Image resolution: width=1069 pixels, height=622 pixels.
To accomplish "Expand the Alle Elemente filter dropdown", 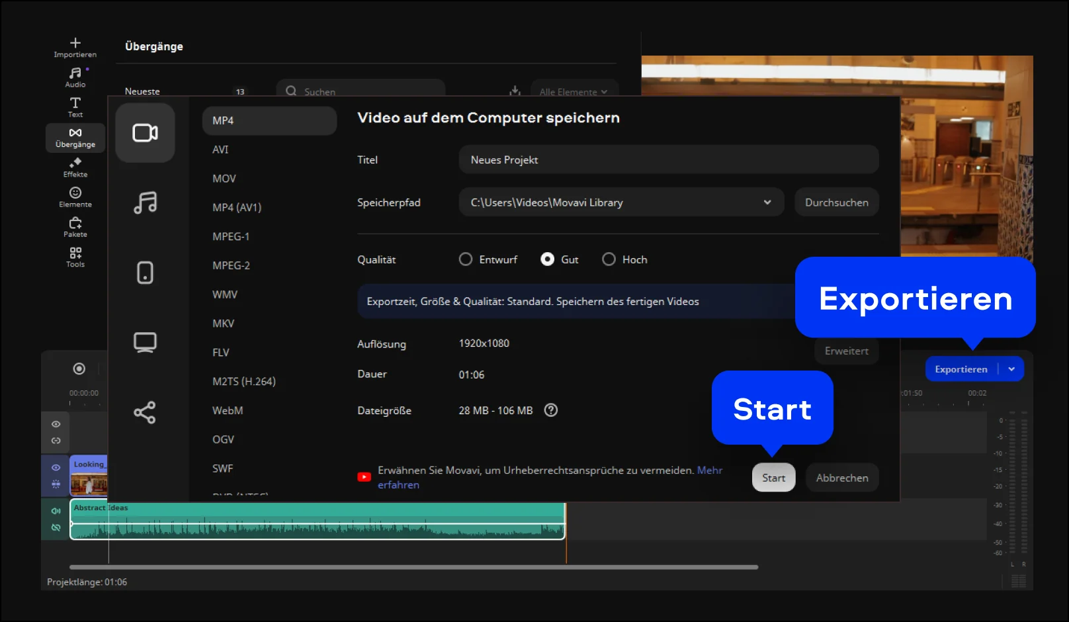I will pyautogui.click(x=574, y=92).
